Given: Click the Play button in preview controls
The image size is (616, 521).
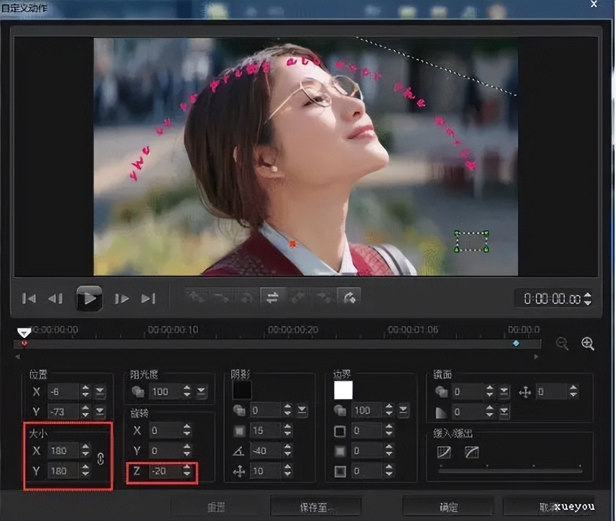Looking at the screenshot, I should coord(89,299).
